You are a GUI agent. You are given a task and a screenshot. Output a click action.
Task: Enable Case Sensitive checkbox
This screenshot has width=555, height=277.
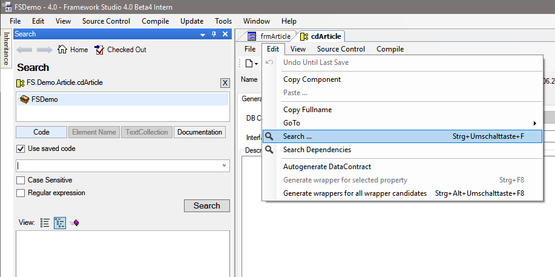(21, 180)
